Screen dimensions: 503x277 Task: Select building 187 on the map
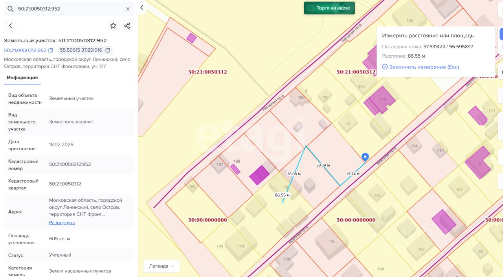pos(220,164)
